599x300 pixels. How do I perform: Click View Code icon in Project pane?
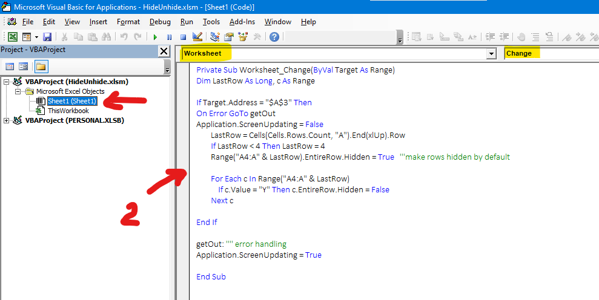tap(10, 67)
